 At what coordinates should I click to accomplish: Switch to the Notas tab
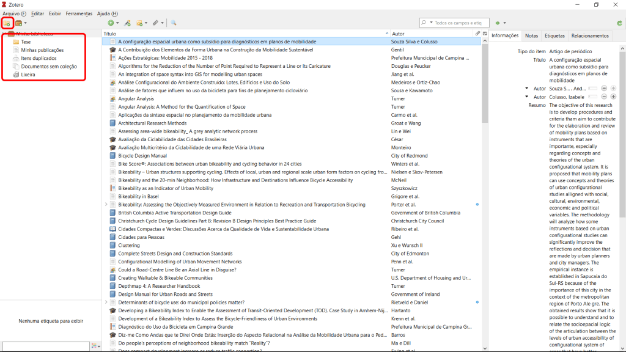[531, 35]
